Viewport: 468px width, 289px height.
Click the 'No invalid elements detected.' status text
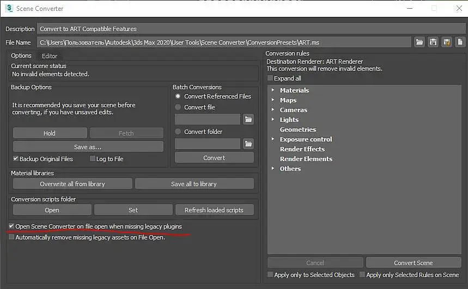(x=51, y=73)
